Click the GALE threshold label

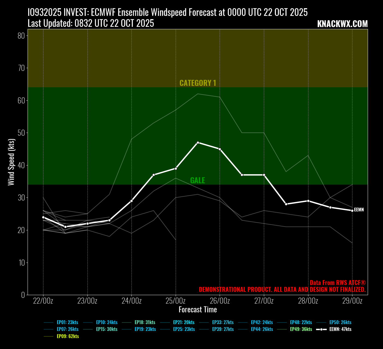coord(198,181)
